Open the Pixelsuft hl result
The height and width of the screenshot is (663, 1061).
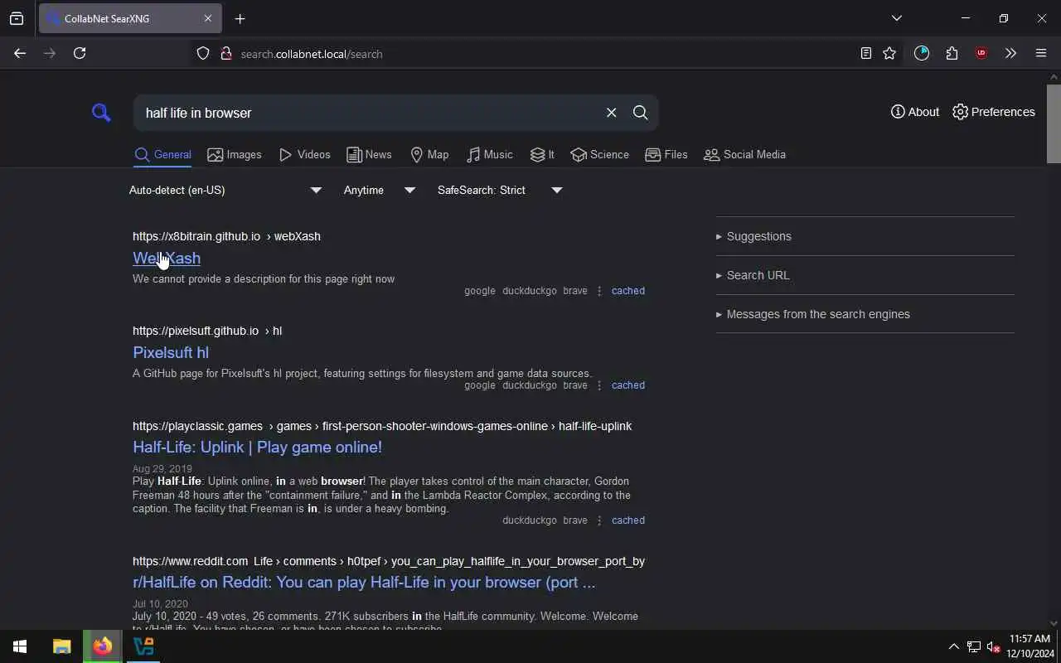tap(171, 352)
